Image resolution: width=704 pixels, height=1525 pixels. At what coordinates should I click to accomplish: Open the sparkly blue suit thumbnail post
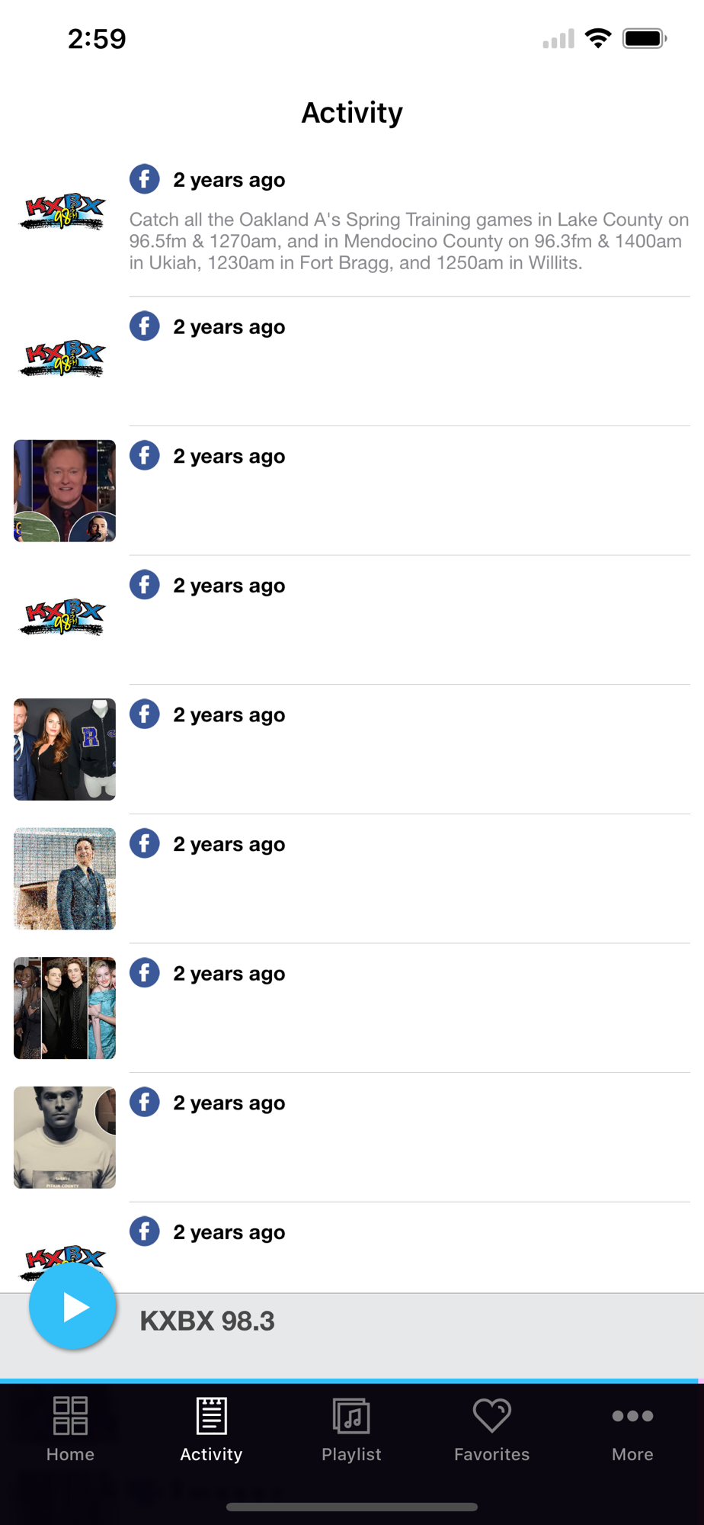65,878
